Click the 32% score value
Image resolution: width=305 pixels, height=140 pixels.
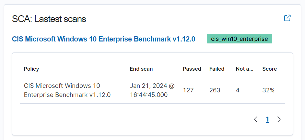pos(268,90)
